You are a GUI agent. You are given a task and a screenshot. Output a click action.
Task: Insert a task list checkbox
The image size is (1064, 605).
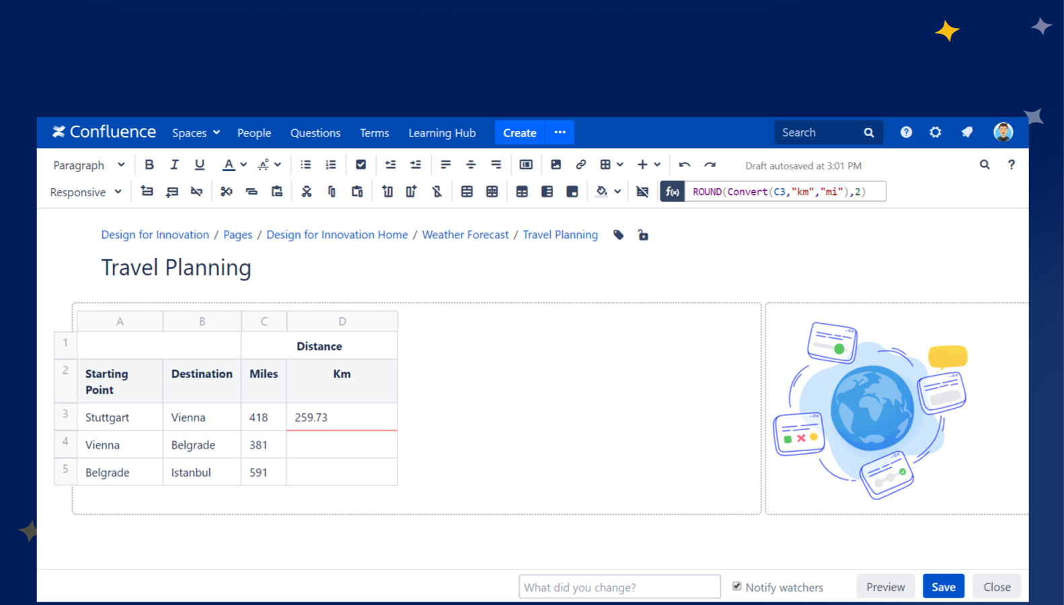click(x=360, y=165)
